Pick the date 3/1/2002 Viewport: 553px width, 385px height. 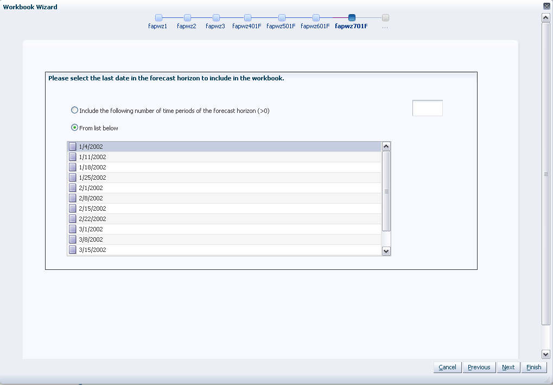pos(224,229)
